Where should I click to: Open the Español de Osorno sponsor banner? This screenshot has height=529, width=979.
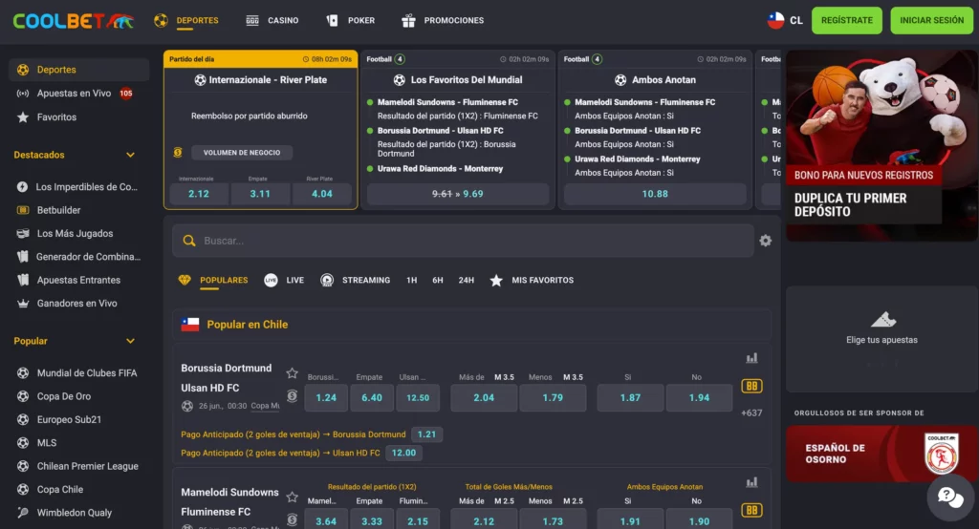coord(881,455)
